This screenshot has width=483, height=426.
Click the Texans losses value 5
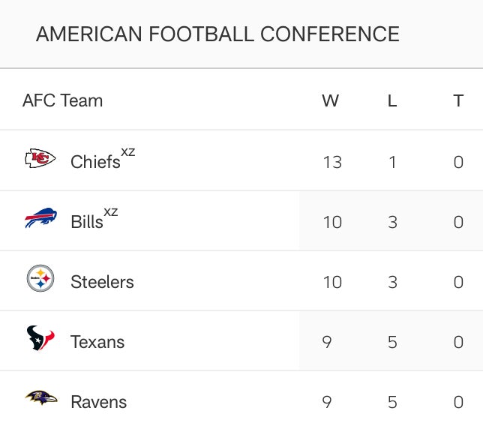coord(392,342)
